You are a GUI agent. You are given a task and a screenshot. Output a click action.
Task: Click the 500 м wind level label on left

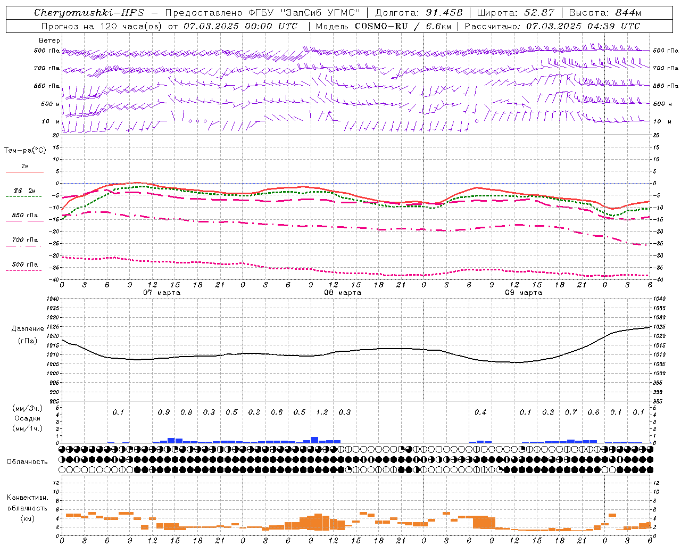click(51, 104)
